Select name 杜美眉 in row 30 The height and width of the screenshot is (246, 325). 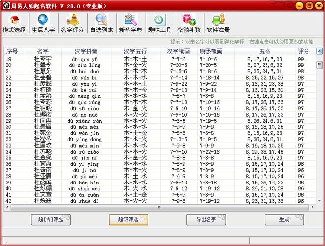[43, 127]
